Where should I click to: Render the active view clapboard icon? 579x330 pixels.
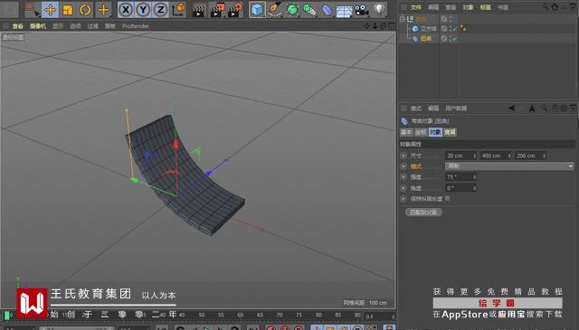(199, 10)
